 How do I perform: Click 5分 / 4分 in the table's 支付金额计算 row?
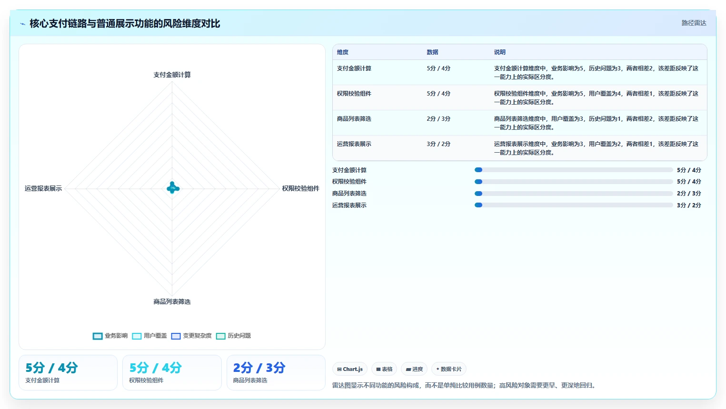pyautogui.click(x=438, y=68)
